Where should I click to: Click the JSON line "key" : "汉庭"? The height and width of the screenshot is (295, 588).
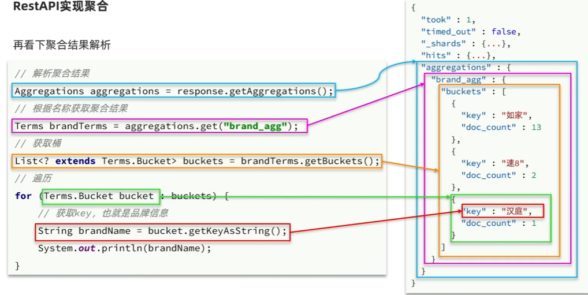pos(503,211)
